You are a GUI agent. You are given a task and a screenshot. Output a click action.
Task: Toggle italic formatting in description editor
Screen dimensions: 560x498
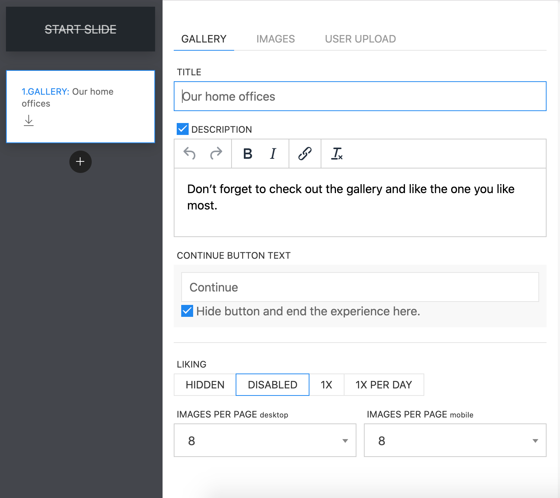(x=273, y=154)
